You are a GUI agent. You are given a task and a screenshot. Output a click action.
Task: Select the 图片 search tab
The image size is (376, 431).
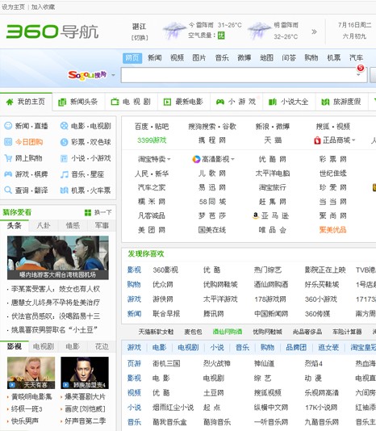pos(199,58)
